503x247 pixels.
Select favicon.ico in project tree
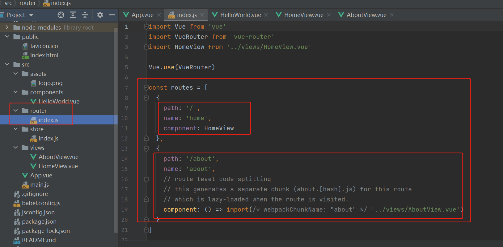40,46
